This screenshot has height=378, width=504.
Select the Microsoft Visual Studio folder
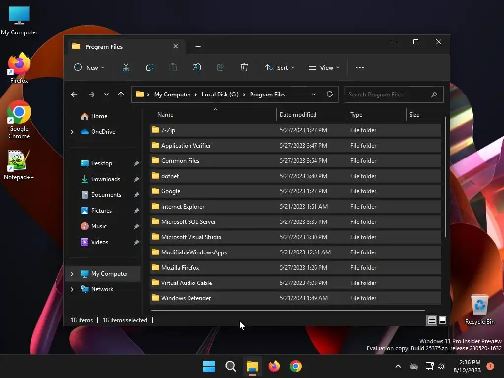click(295, 237)
